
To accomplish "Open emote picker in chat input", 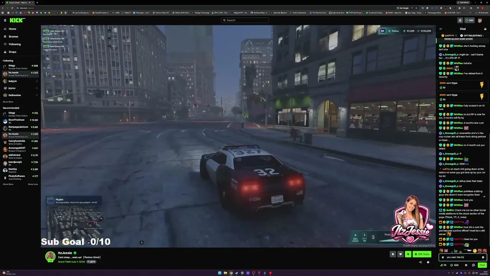I will point(483,257).
